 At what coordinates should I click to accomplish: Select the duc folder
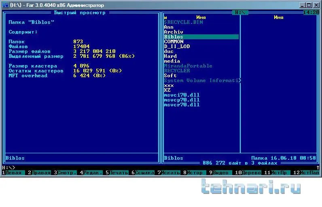point(169,51)
